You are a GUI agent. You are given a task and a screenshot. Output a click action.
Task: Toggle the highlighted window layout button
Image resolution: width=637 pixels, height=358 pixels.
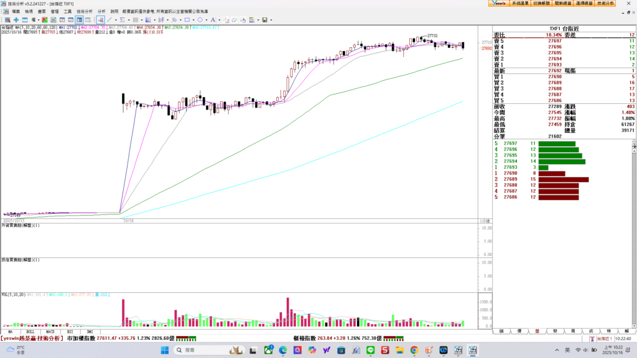(79, 20)
